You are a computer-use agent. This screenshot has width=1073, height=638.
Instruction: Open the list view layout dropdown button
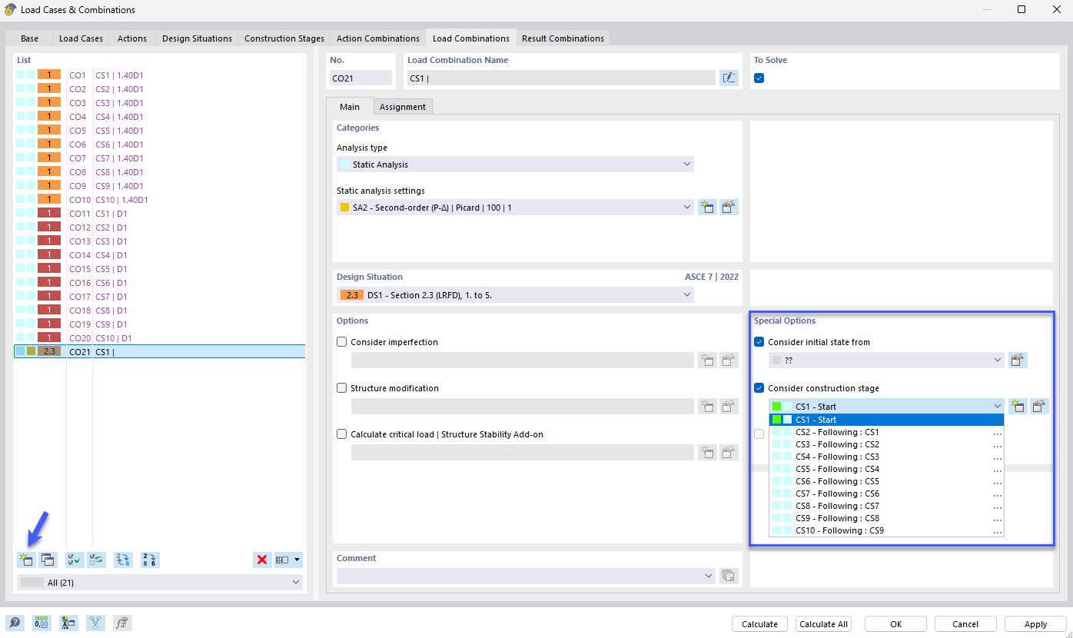(289, 560)
